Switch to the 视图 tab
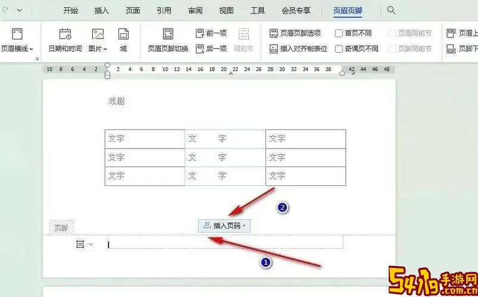The image size is (478, 297). point(227,11)
